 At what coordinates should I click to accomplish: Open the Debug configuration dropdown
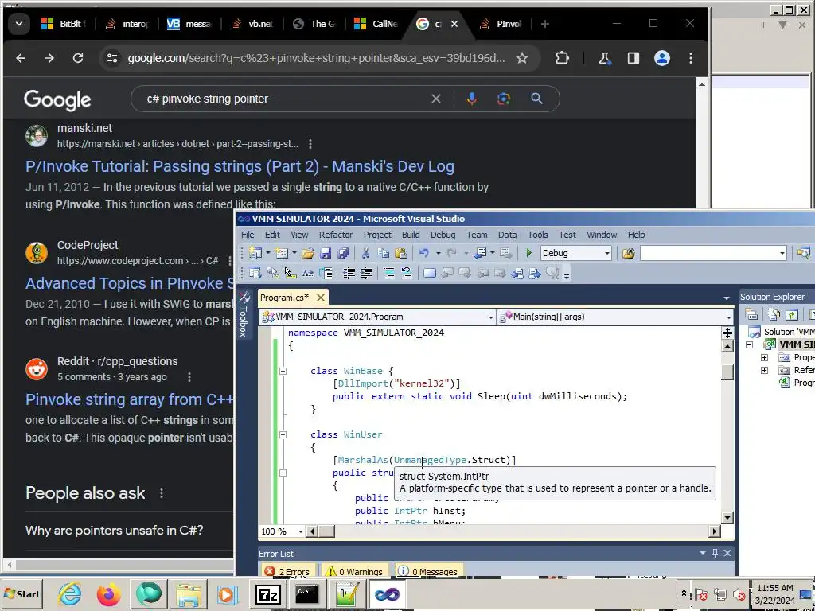coord(606,253)
